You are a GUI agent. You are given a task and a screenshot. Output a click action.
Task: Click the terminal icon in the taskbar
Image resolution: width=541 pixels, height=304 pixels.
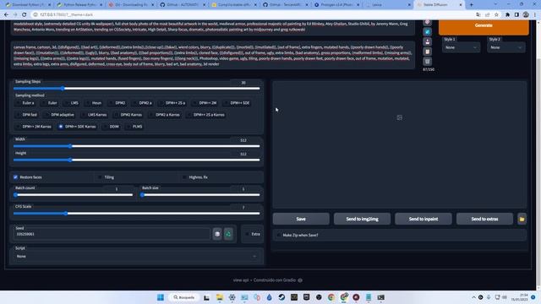380,297
